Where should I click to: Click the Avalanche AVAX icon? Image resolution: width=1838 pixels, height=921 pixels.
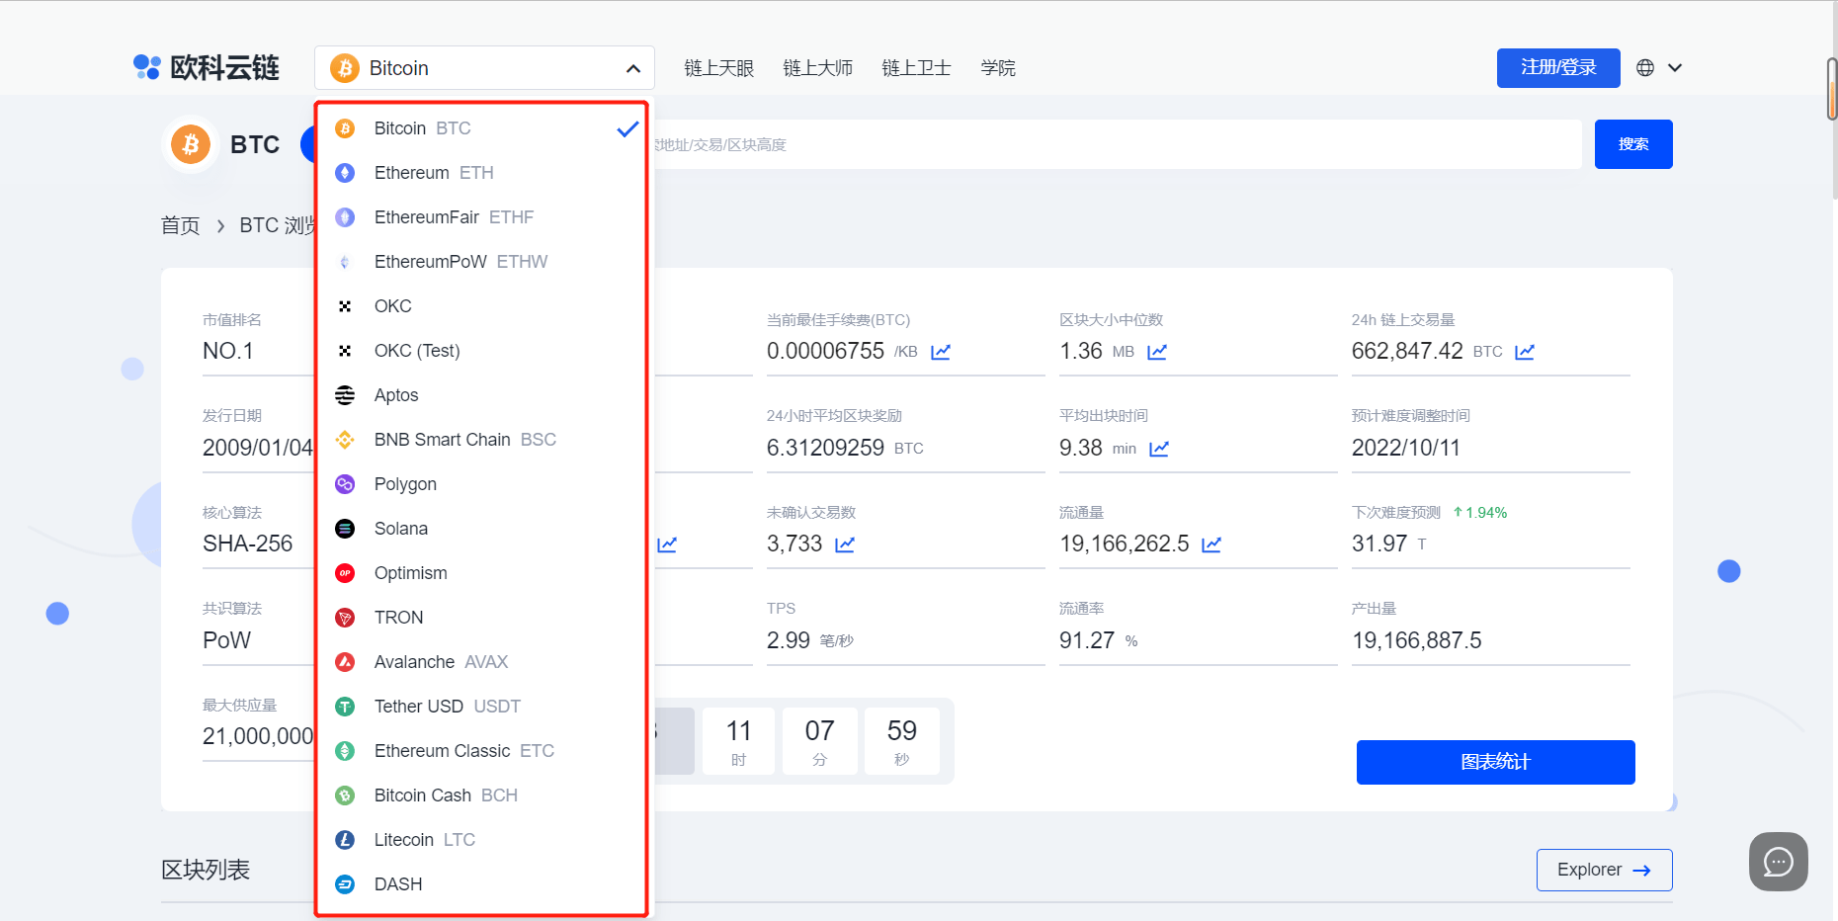click(345, 662)
